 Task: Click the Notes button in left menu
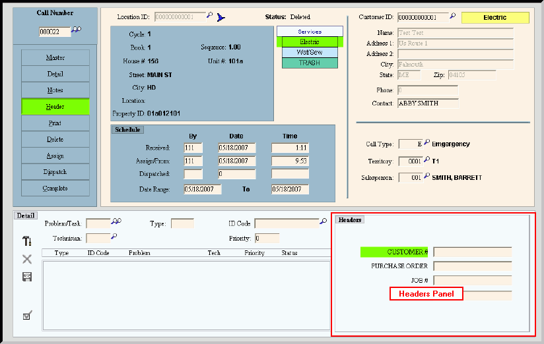click(x=55, y=90)
